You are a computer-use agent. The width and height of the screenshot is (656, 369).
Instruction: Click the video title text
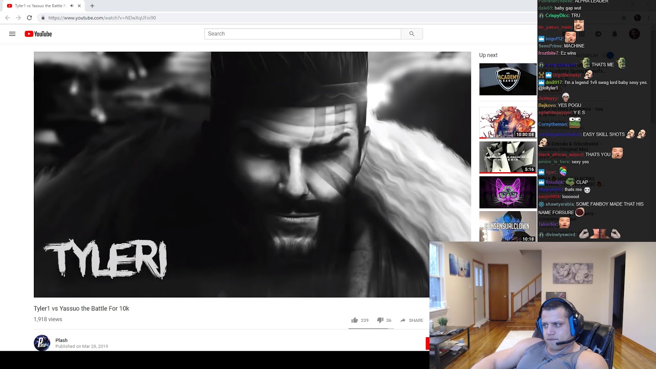point(81,309)
